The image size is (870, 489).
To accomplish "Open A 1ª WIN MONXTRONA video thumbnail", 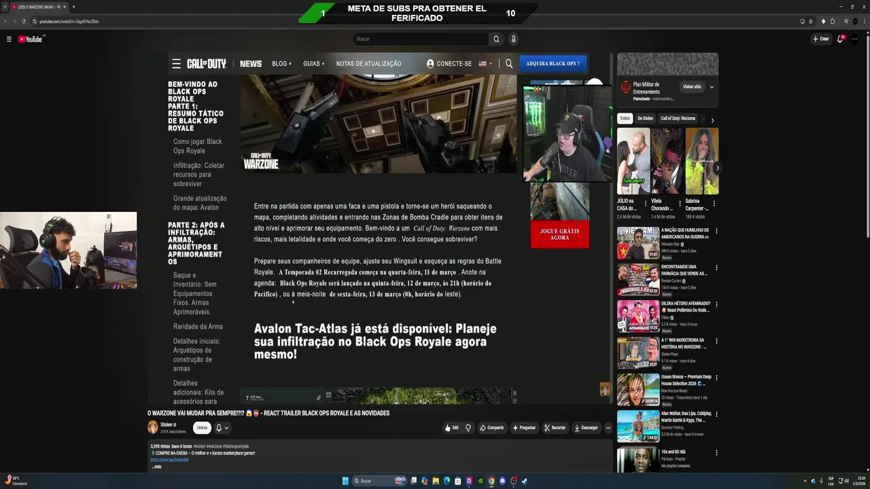I will click(638, 353).
